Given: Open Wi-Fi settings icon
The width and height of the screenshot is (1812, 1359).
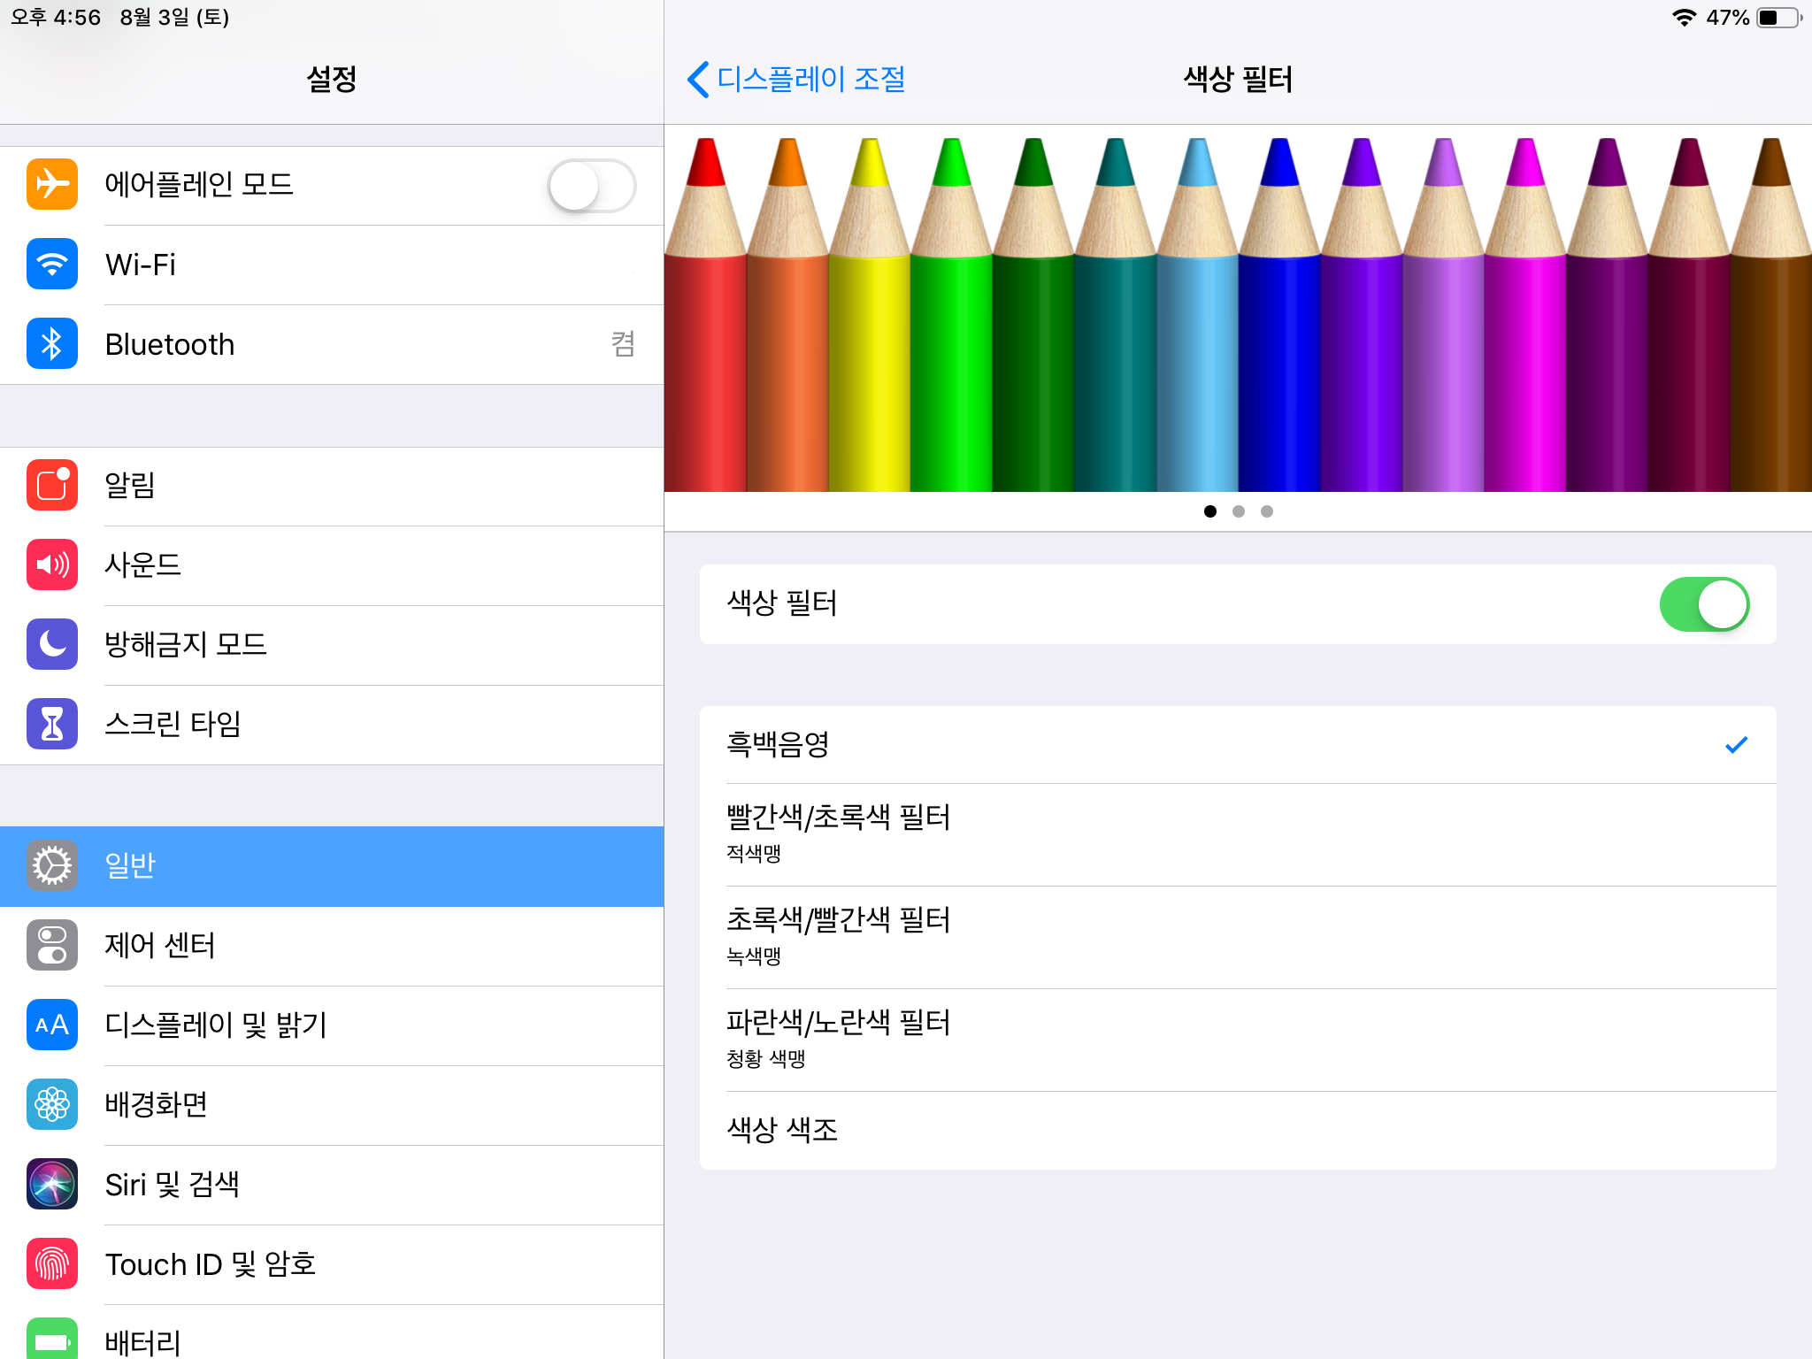Looking at the screenshot, I should coord(52,264).
